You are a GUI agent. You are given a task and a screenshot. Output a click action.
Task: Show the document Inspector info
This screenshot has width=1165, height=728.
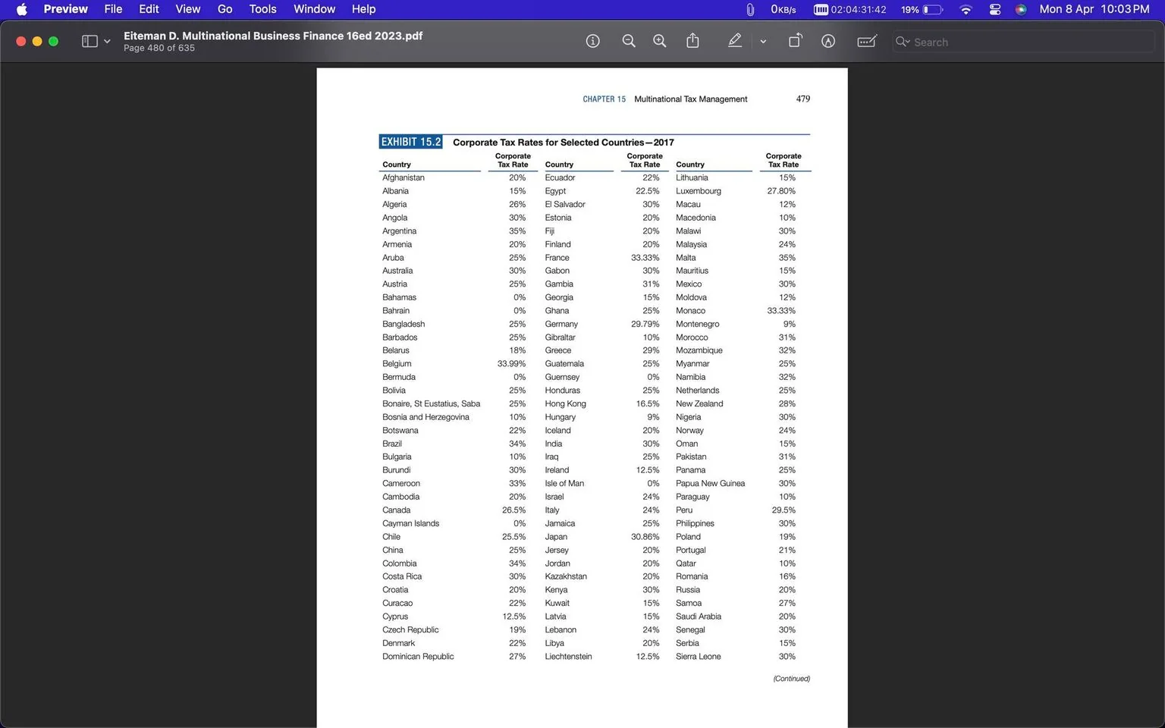click(592, 42)
